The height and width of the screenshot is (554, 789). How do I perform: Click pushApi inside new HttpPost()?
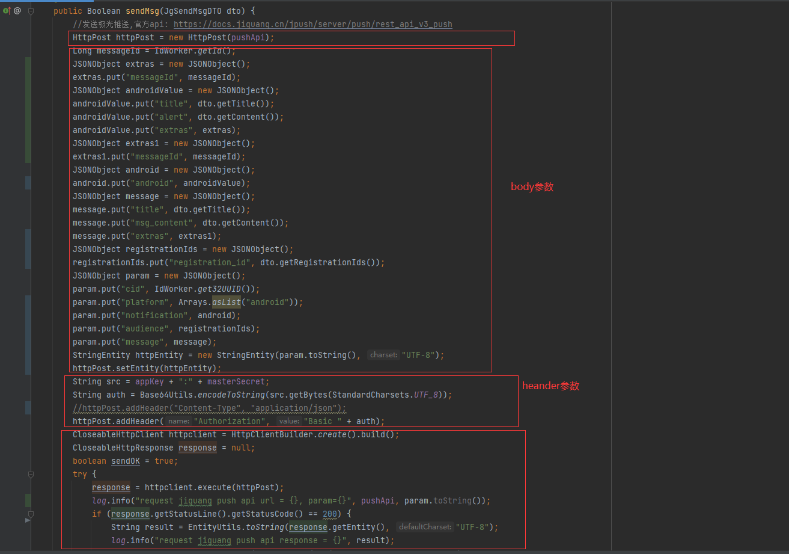[248, 37]
